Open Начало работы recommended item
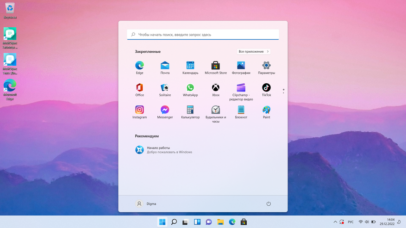Screen dimensions: 406x228 [x=163, y=150]
